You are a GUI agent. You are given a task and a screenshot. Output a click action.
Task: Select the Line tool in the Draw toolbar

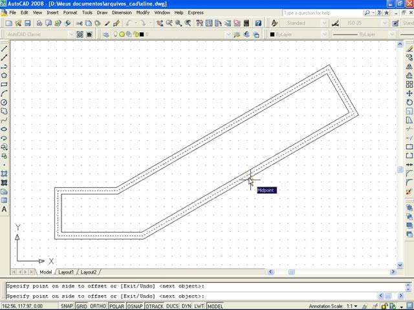point(4,48)
